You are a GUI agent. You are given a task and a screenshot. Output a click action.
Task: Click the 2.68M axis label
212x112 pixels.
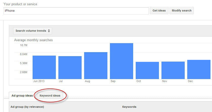24,72
